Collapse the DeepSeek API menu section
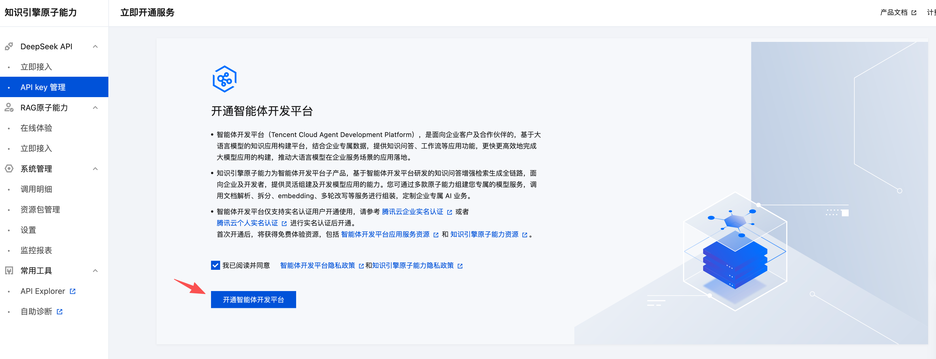 [95, 46]
